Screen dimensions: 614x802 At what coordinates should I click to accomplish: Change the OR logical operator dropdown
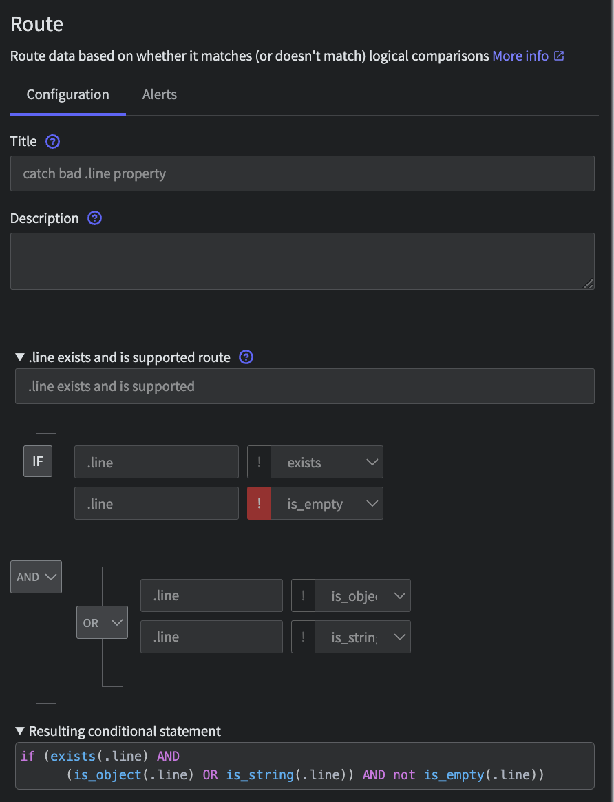(102, 622)
